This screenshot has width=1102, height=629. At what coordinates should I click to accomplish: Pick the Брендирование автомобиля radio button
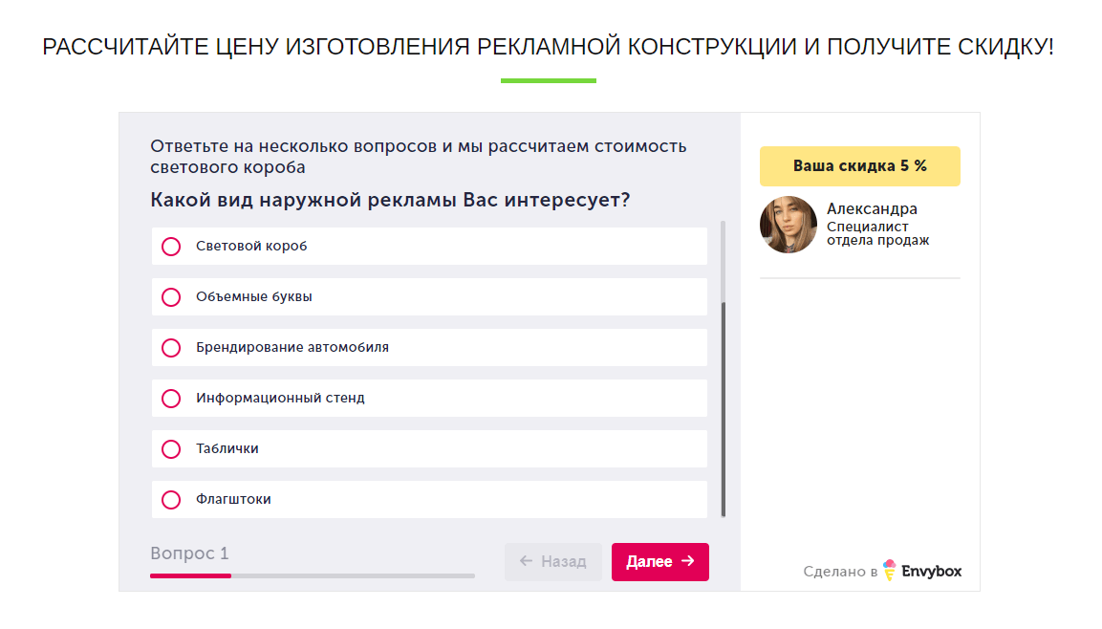pos(171,348)
